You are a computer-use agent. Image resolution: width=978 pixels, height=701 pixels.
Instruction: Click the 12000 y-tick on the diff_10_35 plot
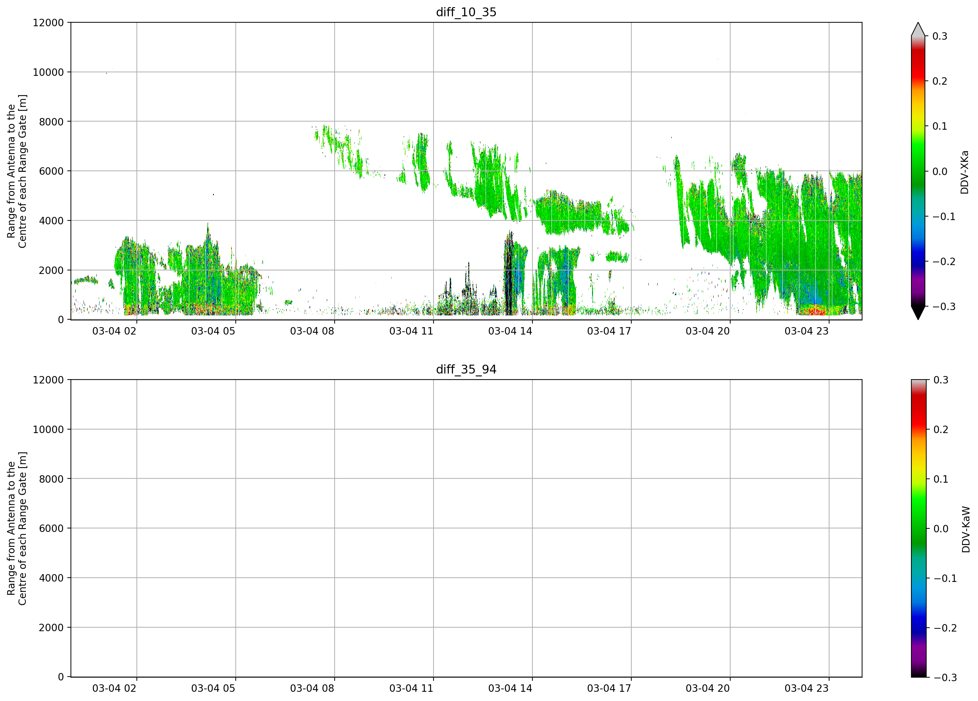(x=48, y=23)
